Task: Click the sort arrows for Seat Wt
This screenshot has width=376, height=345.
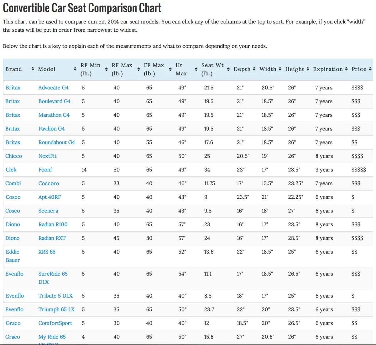Action: pos(228,69)
